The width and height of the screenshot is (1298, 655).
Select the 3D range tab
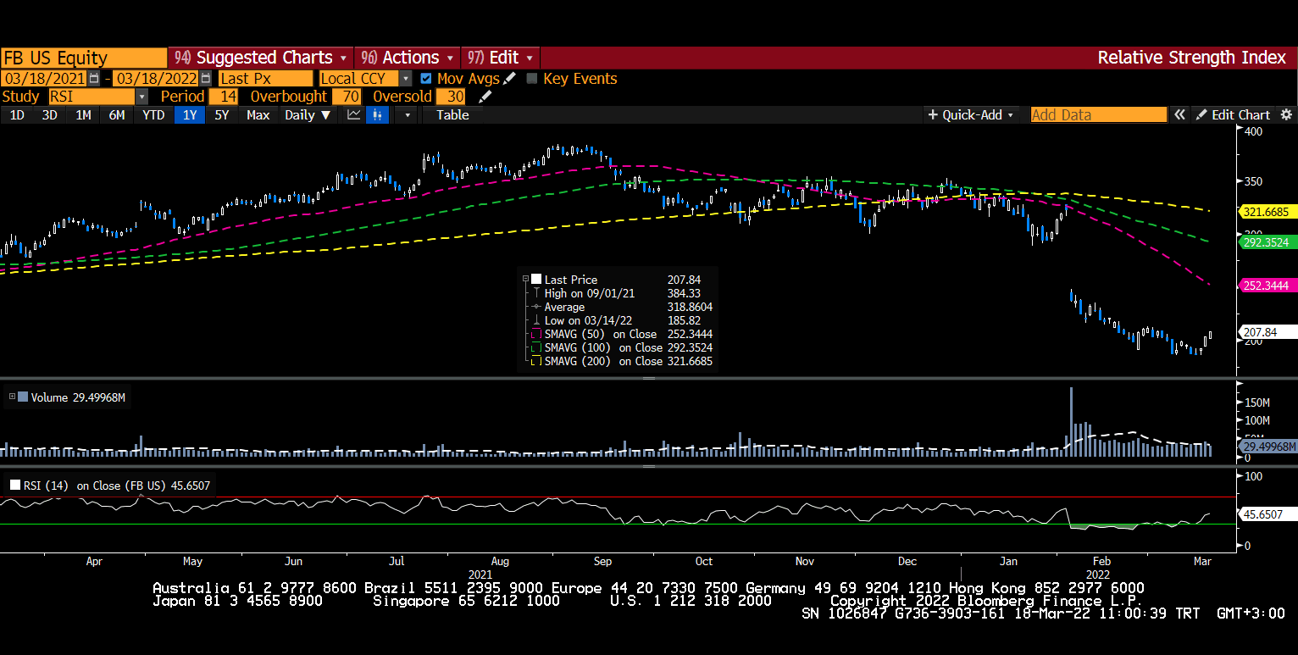pos(50,115)
